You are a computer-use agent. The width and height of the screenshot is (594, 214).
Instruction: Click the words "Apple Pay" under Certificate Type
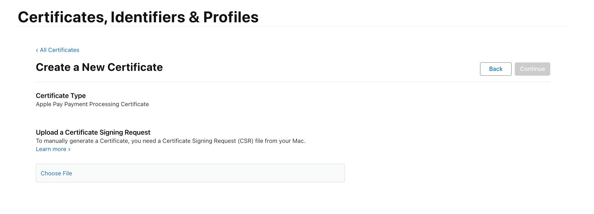coord(49,104)
